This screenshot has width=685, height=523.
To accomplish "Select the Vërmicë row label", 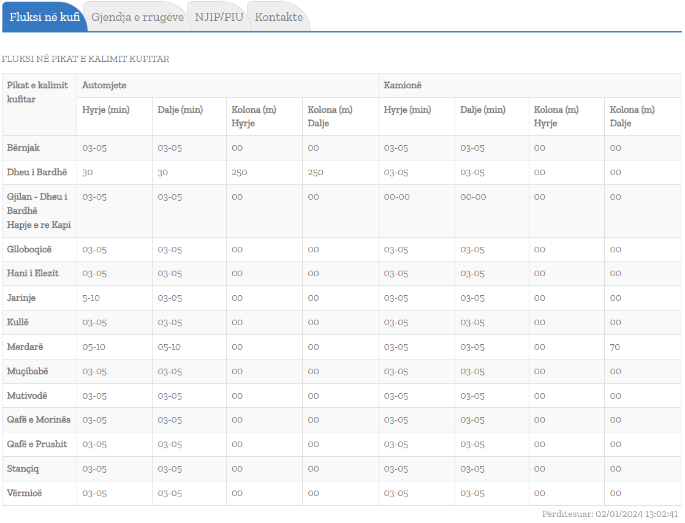I will tap(25, 493).
